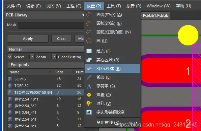
Task: Choose 焊盘 (P) menu entry
Action: pos(112,95)
